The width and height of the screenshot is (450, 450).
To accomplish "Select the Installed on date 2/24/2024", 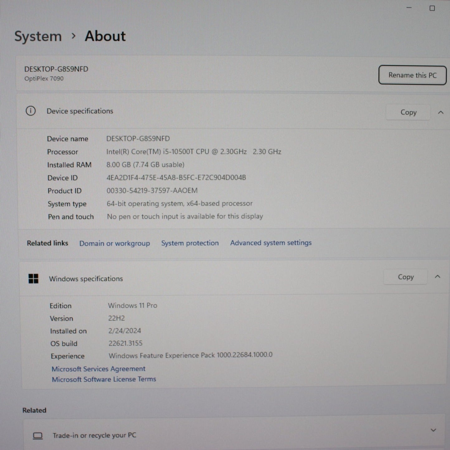I will tap(125, 330).
